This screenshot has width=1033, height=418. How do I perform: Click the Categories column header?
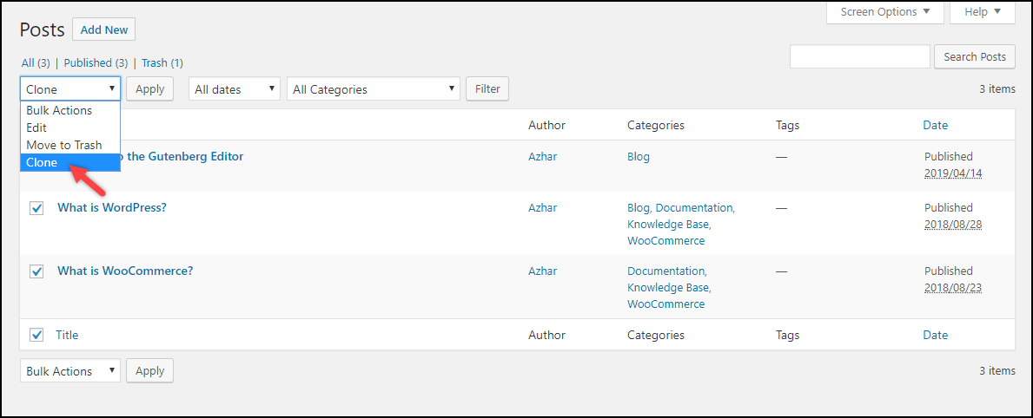click(x=655, y=125)
